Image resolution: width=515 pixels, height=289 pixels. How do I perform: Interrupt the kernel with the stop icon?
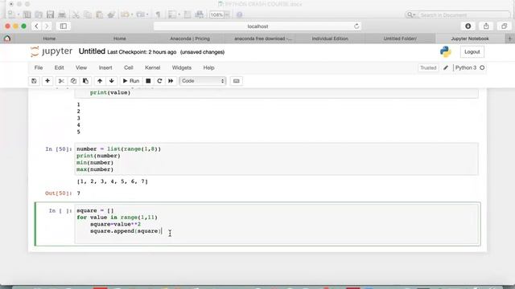(148, 81)
